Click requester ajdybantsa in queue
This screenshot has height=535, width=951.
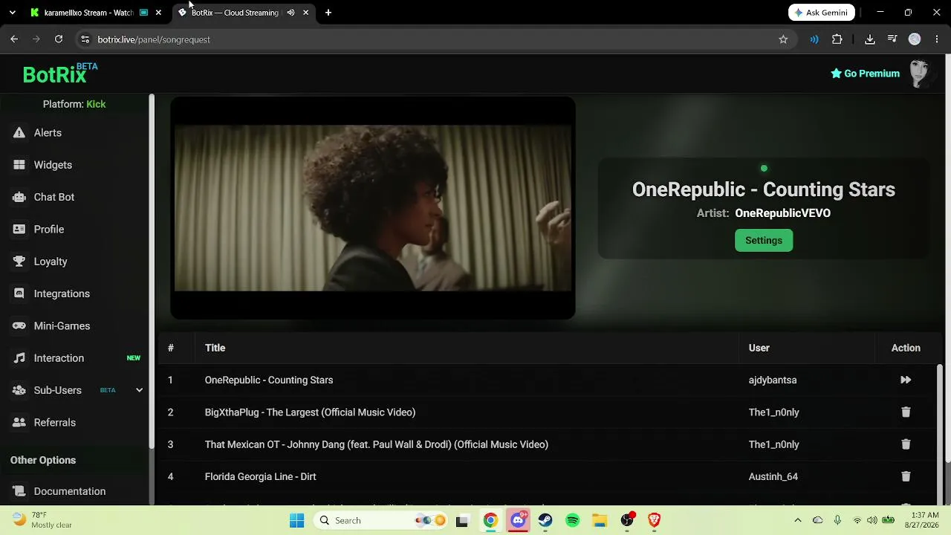click(x=773, y=380)
